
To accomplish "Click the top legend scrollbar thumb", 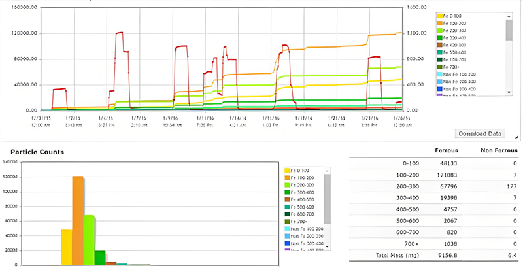I will point(509,29).
